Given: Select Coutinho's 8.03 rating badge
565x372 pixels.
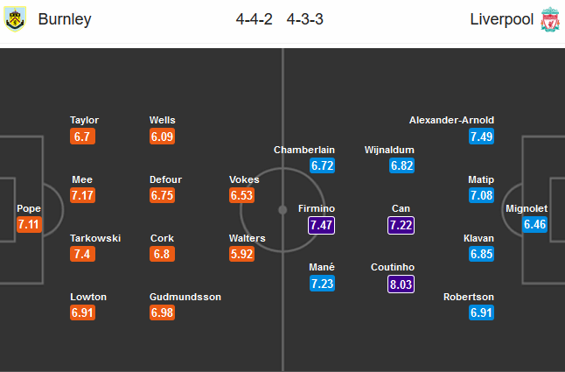Looking at the screenshot, I should point(401,284).
